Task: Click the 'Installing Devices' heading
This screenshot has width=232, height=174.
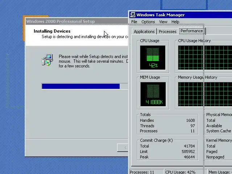Action: click(x=52, y=31)
